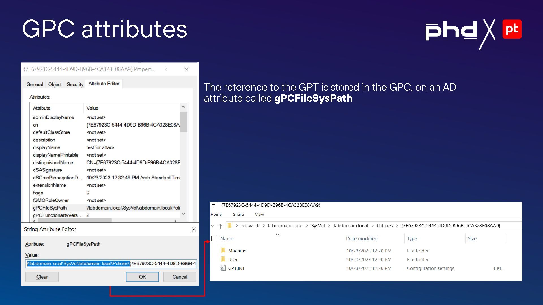Viewport: 543px width, 305px height.
Task: Toggle the select-all files checkbox
Action: (x=214, y=239)
